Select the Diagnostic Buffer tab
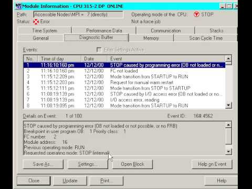The image size is (252, 189). (96, 37)
